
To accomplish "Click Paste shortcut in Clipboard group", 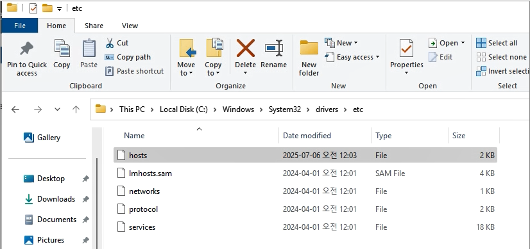I will 135,71.
